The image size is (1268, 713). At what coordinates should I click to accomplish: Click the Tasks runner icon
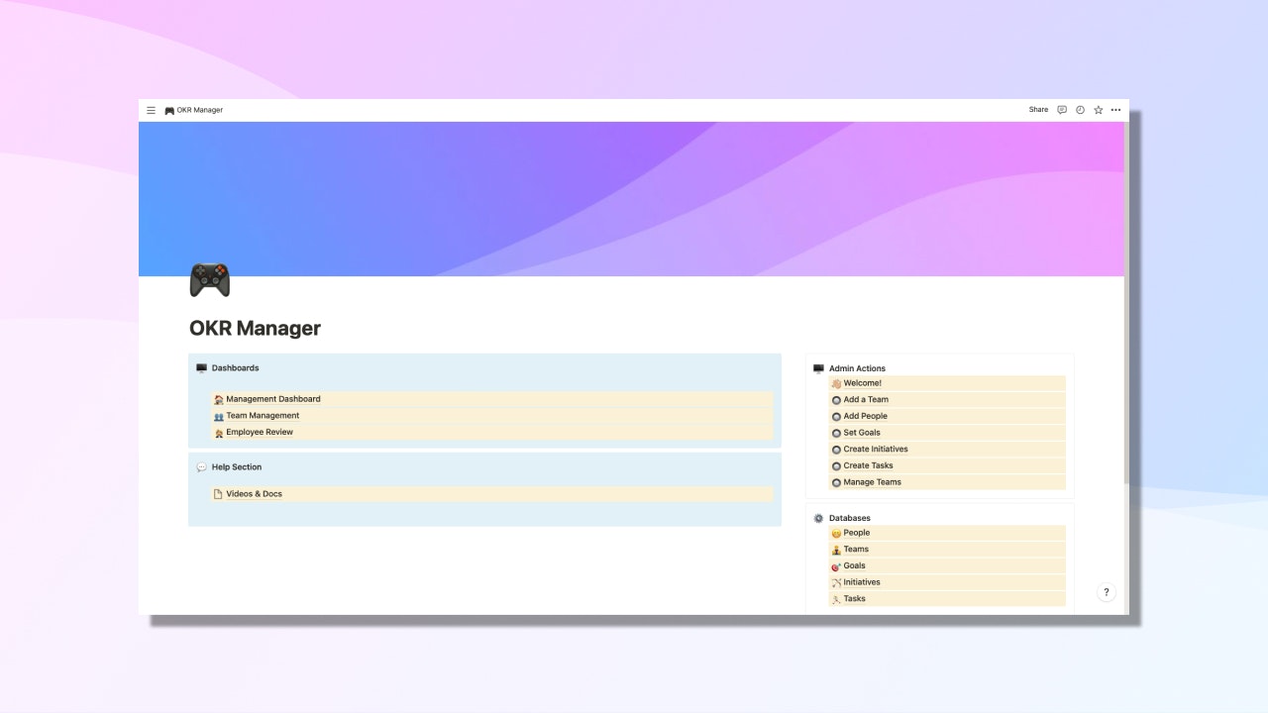click(836, 599)
